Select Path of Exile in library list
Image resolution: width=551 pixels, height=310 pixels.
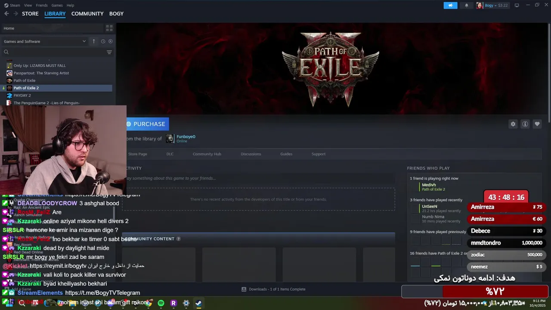(25, 81)
